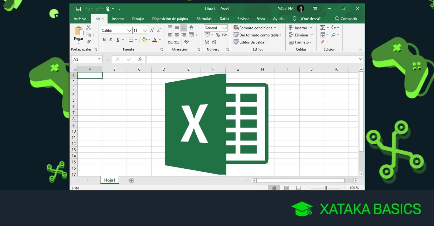
Task: Increase decimal places
Action: [x=207, y=42]
